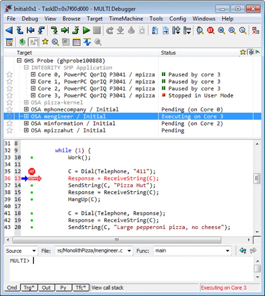
Task: Click the green Go arrow to resume execution
Action: pyautogui.click(x=86, y=30)
